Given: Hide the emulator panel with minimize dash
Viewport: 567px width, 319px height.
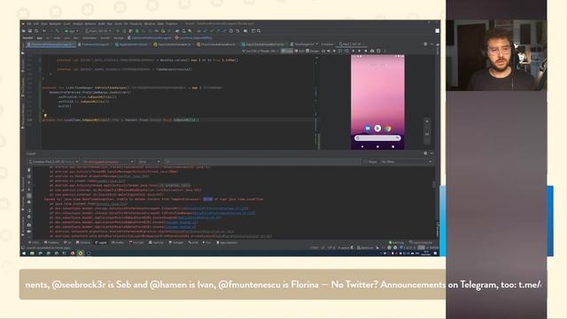Looking at the screenshot, I should click(x=431, y=44).
